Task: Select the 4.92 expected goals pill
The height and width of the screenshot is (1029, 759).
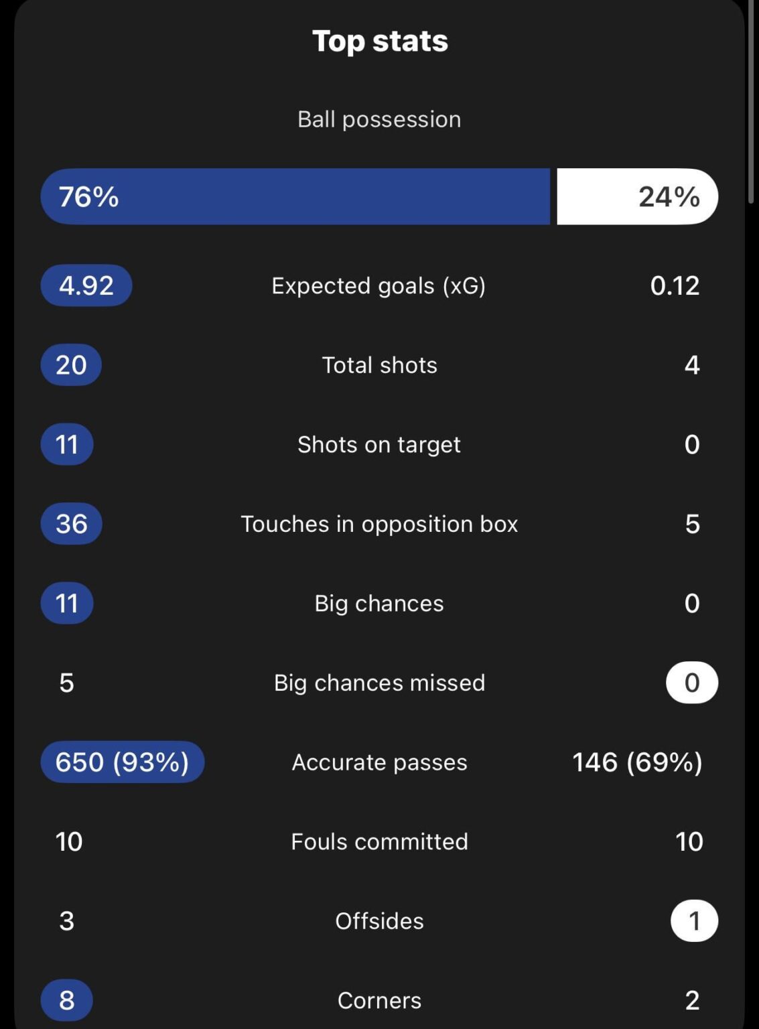Action: pos(86,285)
